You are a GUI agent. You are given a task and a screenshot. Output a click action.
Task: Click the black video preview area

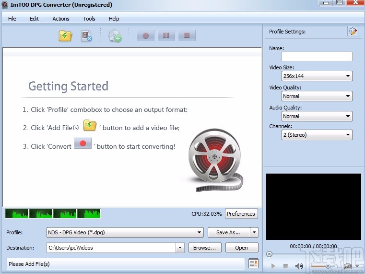(314, 207)
